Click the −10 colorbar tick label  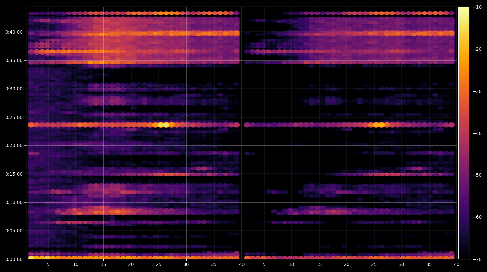[477, 7]
